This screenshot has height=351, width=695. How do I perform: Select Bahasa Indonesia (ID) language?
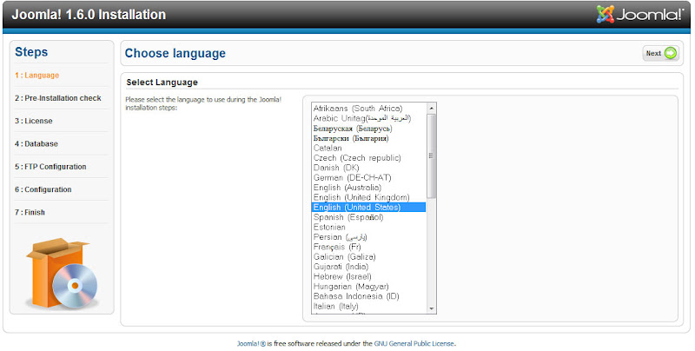click(x=368, y=296)
